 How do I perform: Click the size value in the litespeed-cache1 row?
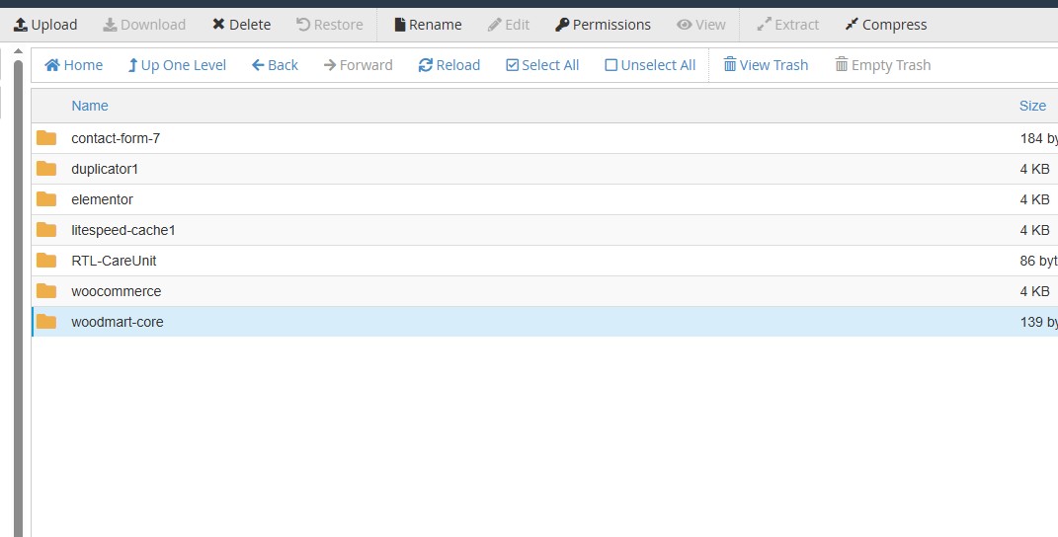(1035, 231)
